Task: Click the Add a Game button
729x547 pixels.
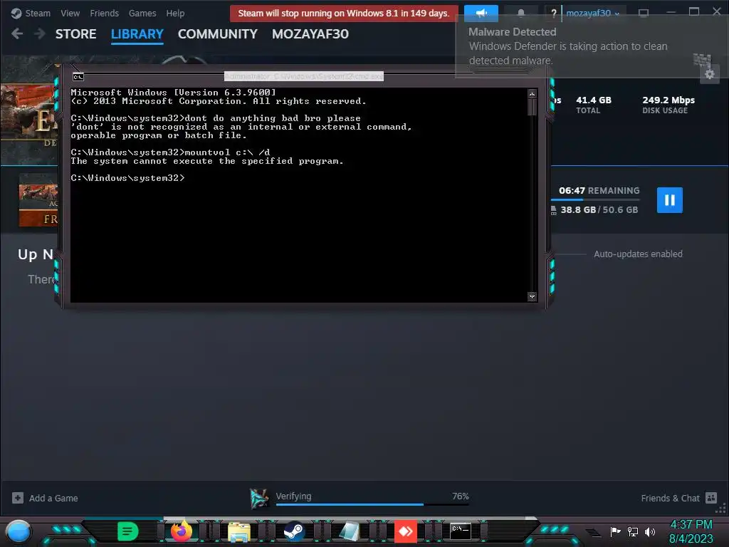Action: click(x=45, y=498)
